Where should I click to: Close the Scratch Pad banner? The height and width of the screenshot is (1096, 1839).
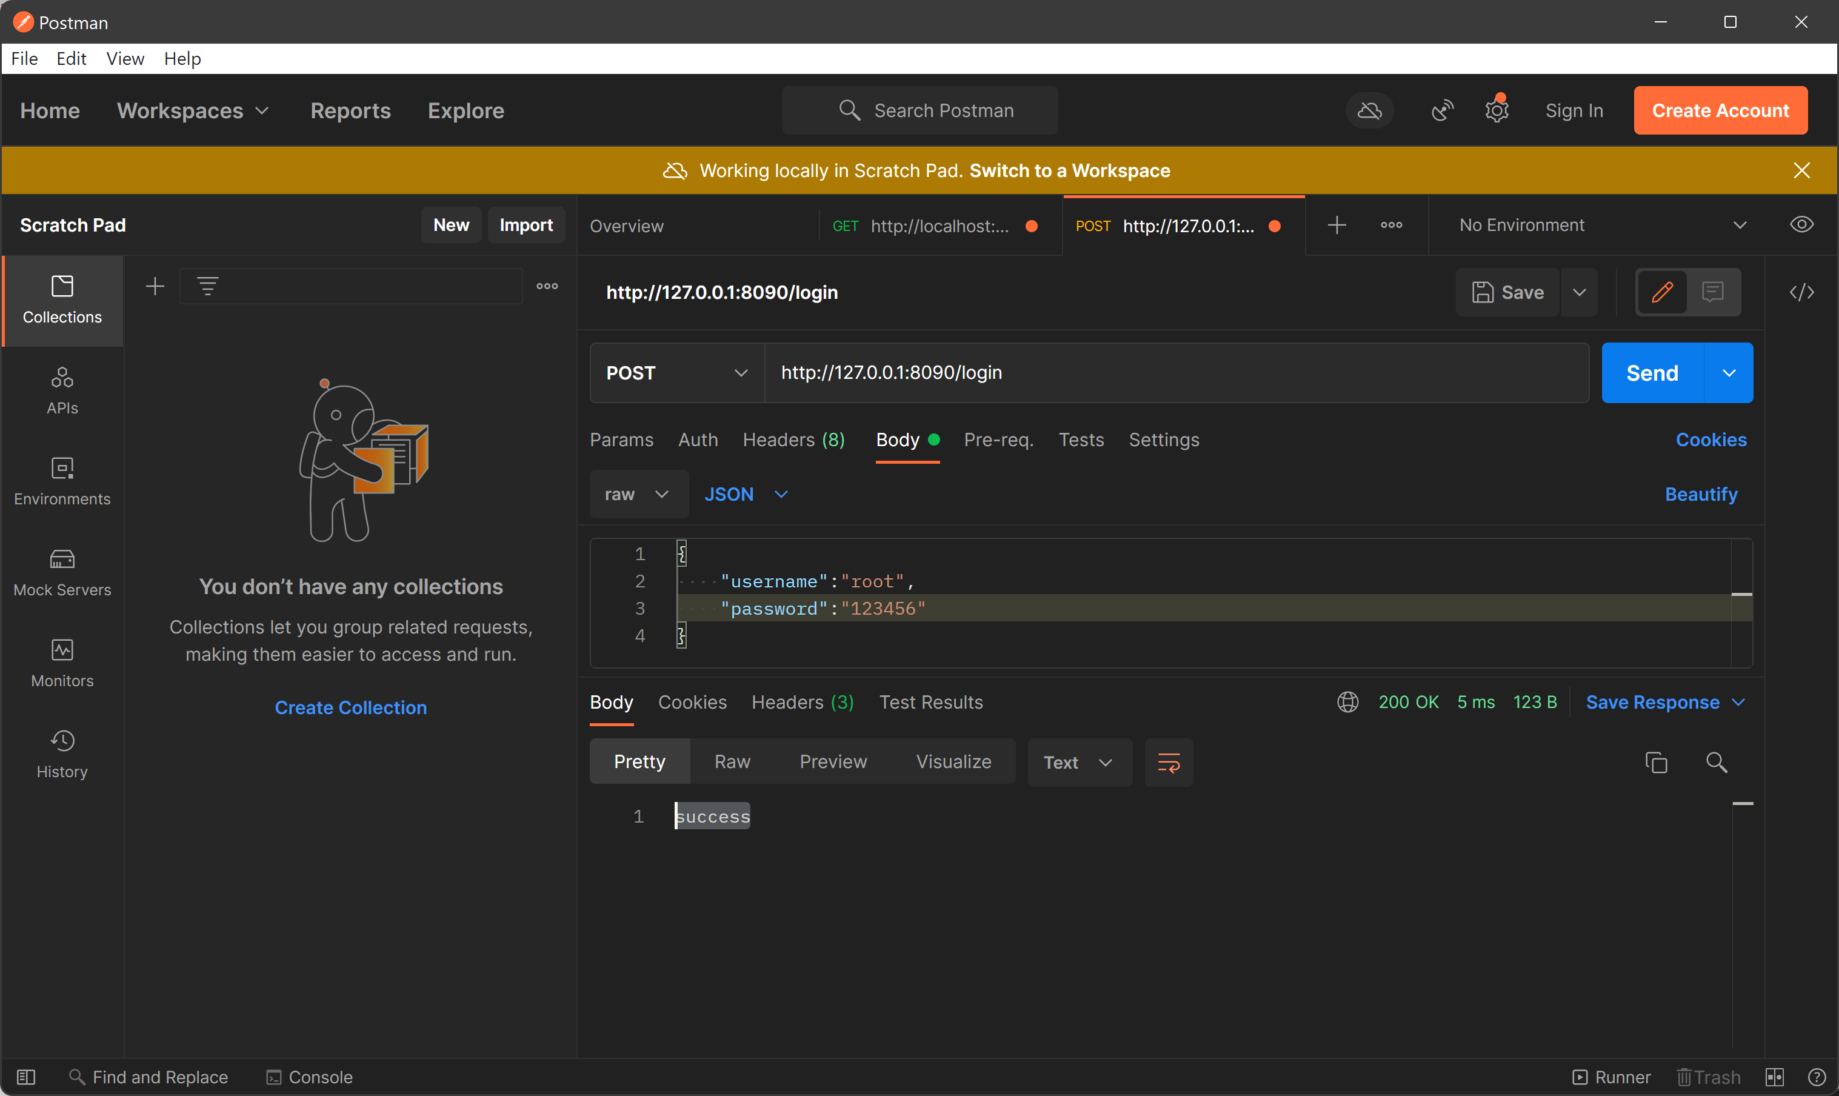(x=1802, y=170)
